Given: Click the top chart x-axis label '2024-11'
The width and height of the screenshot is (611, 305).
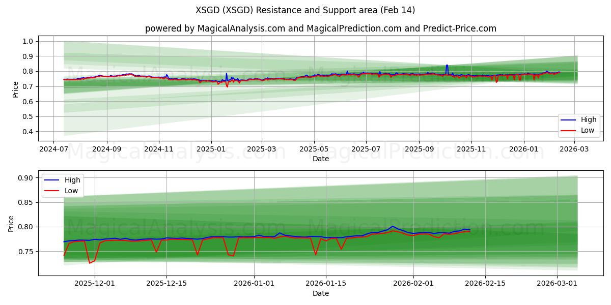Looking at the screenshot, I should 159,149.
